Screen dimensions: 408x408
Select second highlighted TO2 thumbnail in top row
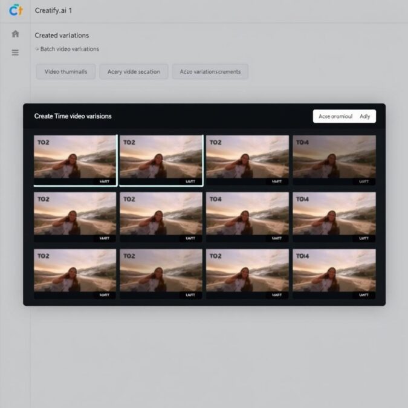[161, 160]
